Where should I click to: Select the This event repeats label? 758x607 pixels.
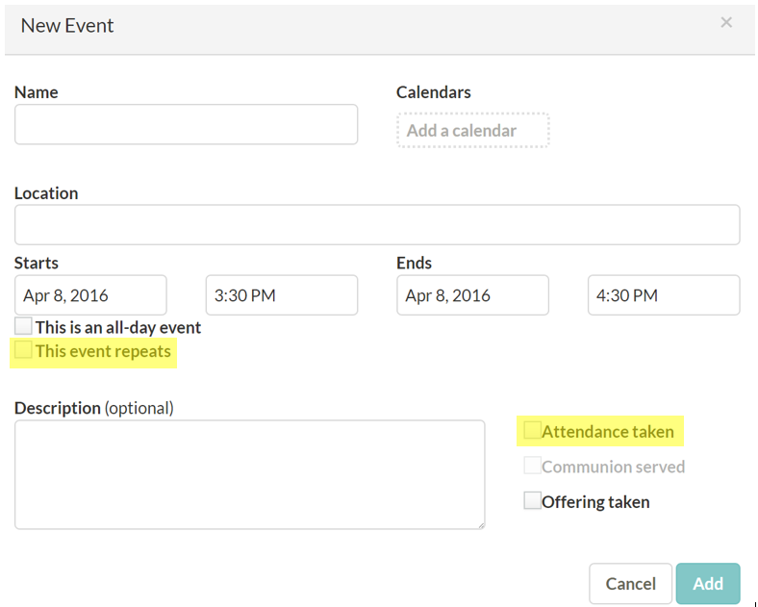click(x=103, y=351)
